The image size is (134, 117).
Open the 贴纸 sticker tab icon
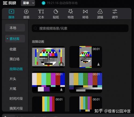click(x=56, y=12)
